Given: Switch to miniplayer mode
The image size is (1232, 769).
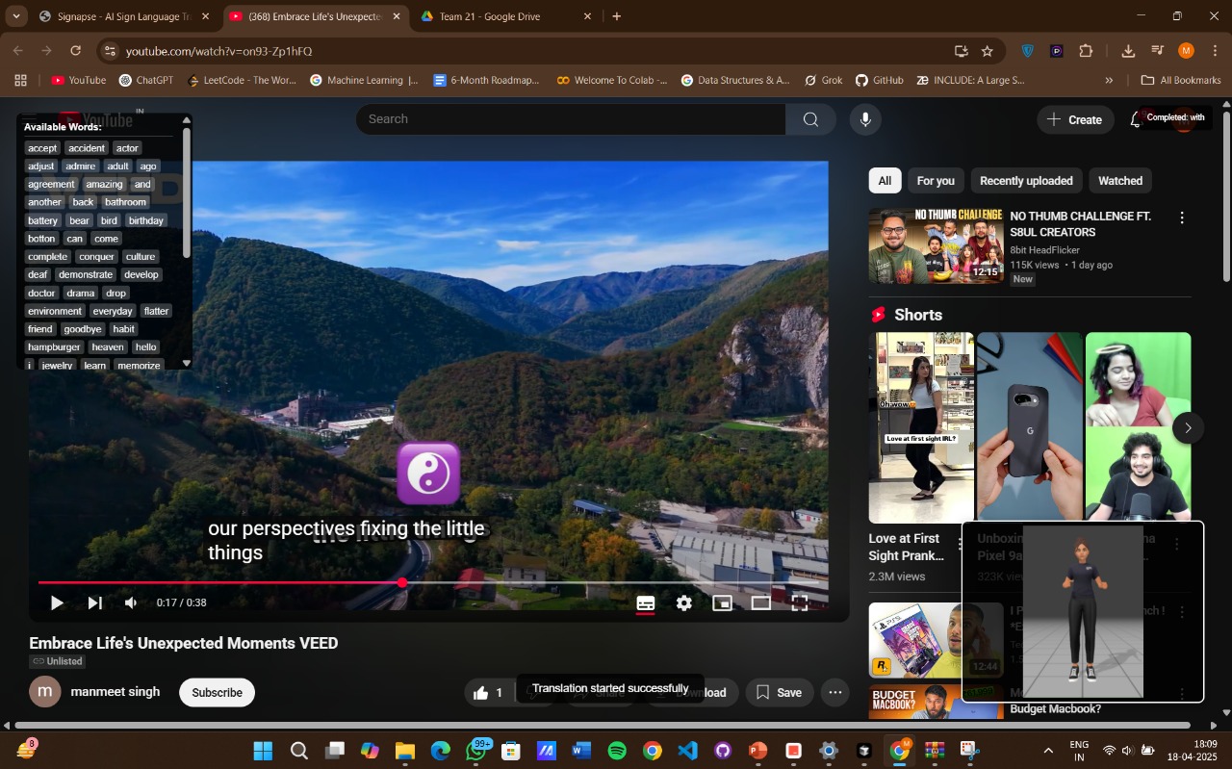Looking at the screenshot, I should tap(722, 603).
